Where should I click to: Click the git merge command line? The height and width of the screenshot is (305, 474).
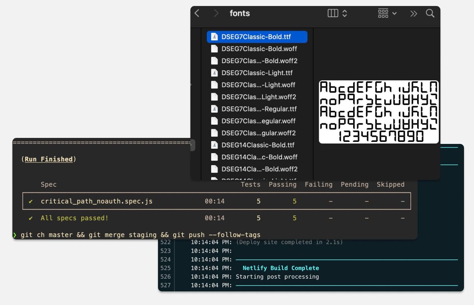(x=140, y=235)
